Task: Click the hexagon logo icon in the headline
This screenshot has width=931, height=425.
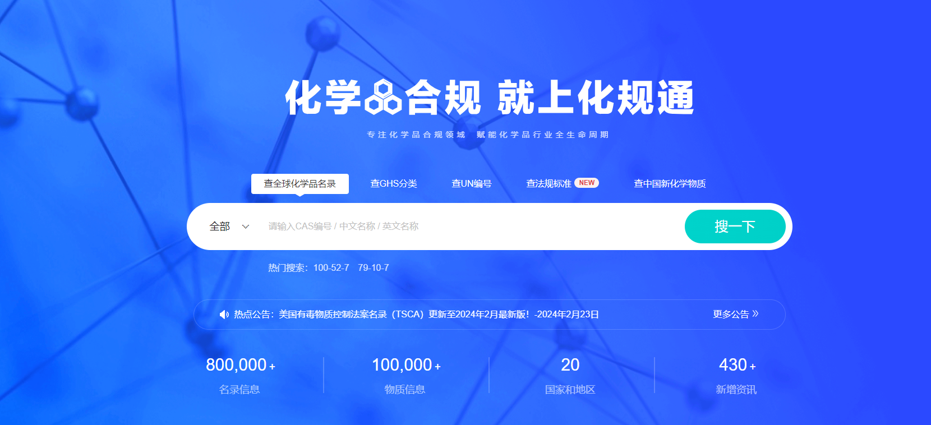Action: tap(383, 98)
